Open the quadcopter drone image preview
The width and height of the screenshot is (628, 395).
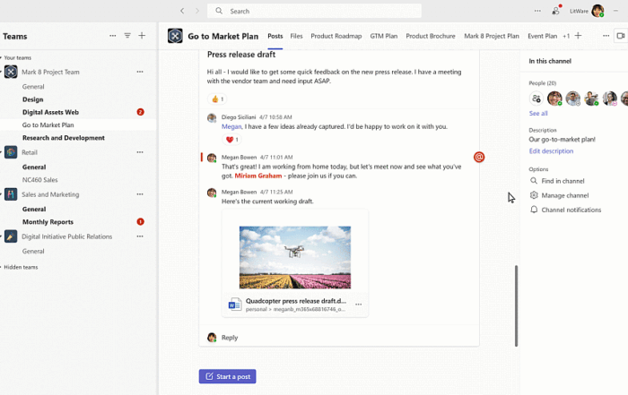[x=295, y=257]
